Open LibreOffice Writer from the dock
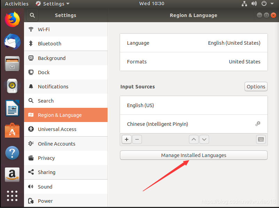The image size is (279, 208). click(x=12, y=108)
